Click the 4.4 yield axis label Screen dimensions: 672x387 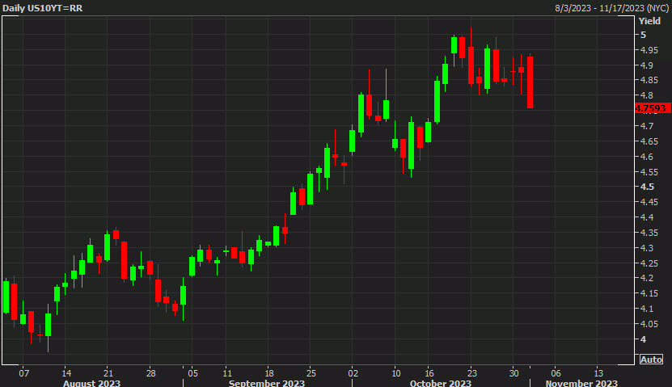647,217
